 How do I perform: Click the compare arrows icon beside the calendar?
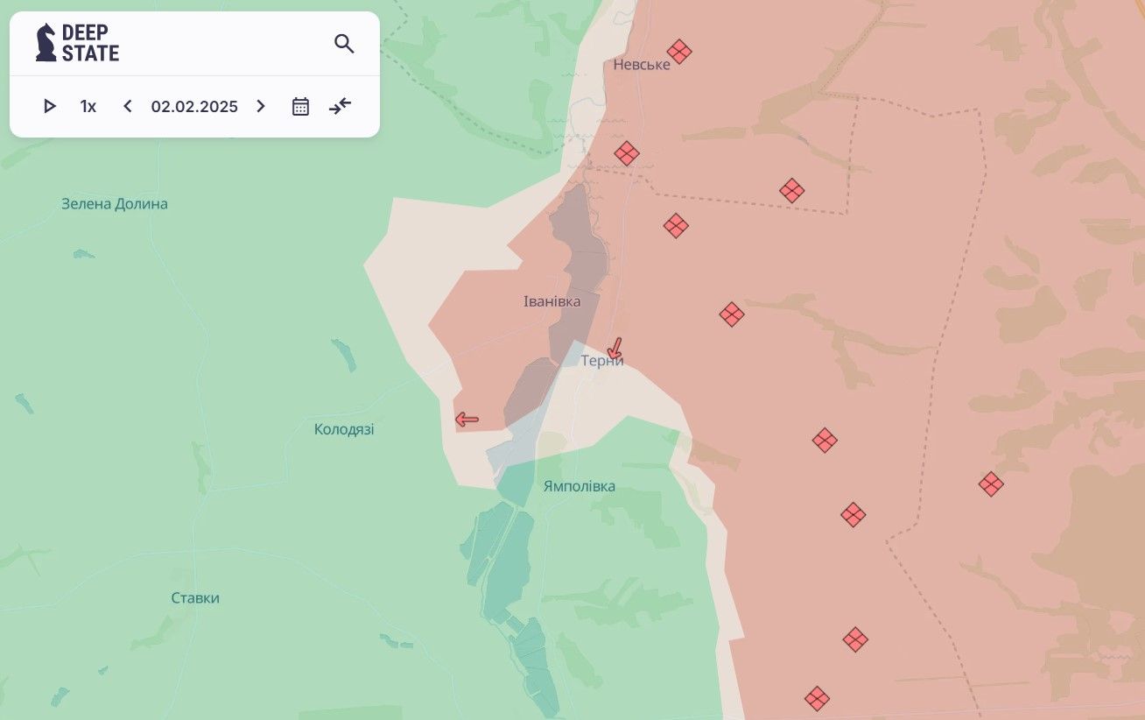click(x=340, y=107)
